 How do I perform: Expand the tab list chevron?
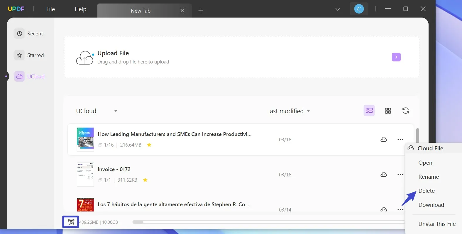(x=338, y=9)
